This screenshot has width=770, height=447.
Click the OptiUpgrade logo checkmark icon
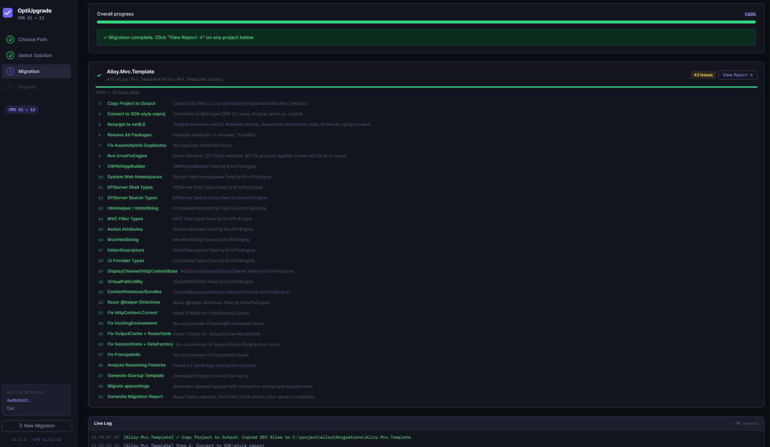[x=8, y=13]
